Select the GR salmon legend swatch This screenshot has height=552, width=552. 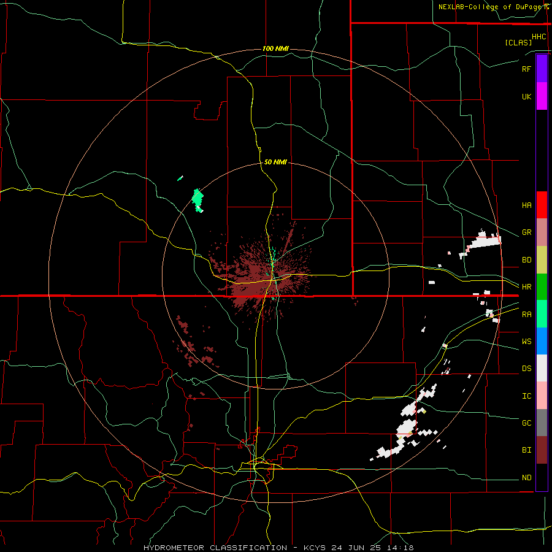click(x=542, y=232)
